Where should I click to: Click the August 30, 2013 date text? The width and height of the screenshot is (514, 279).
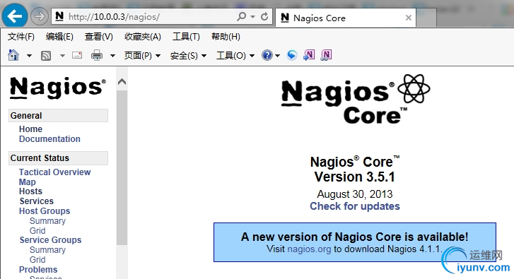[355, 194]
